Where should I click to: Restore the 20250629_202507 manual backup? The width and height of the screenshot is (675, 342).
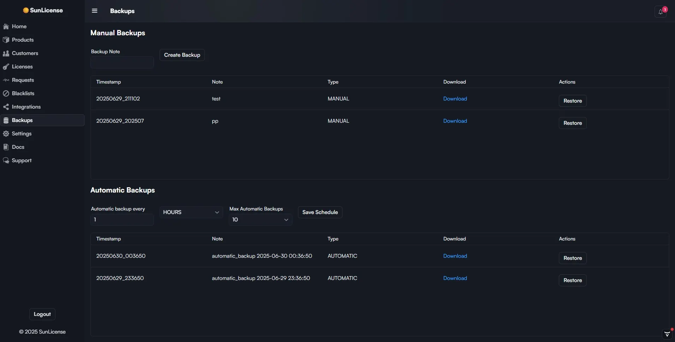pos(573,123)
